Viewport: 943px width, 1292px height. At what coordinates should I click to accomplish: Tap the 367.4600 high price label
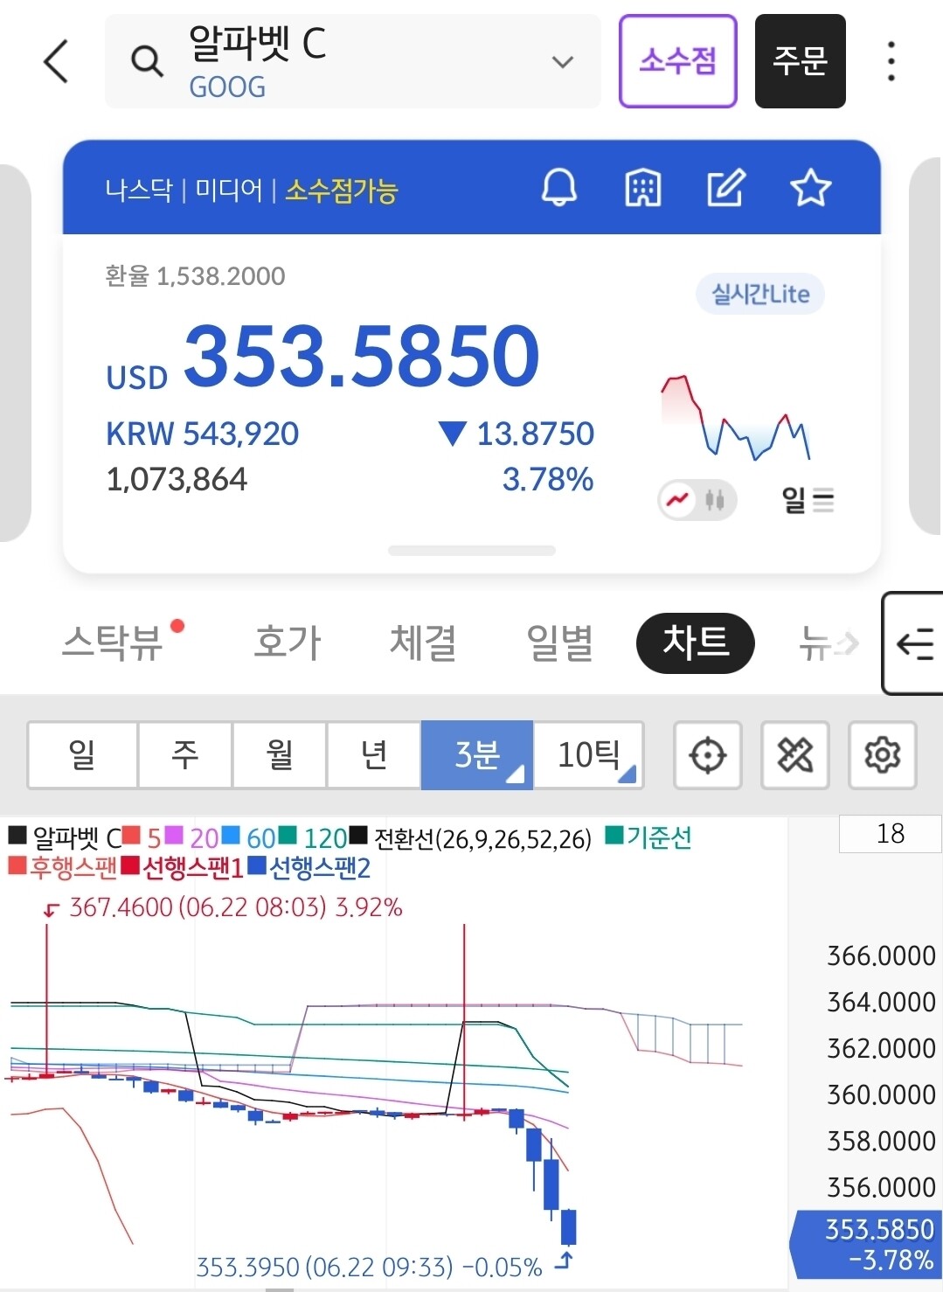pyautogui.click(x=235, y=907)
